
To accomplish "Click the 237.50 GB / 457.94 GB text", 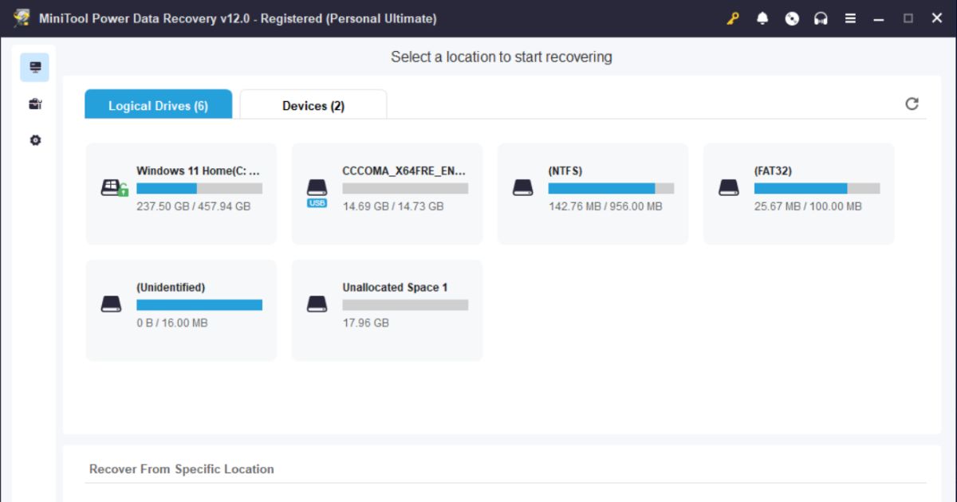I will click(194, 206).
